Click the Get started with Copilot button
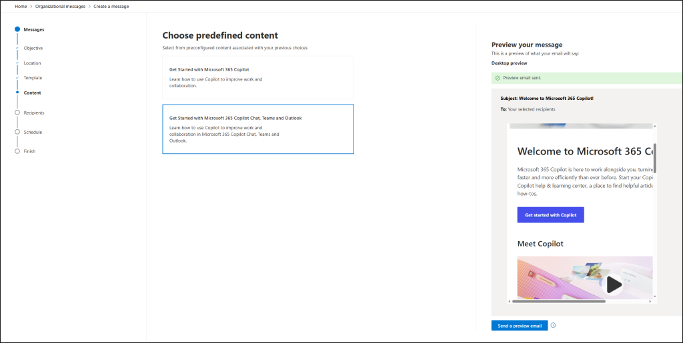 (x=550, y=215)
